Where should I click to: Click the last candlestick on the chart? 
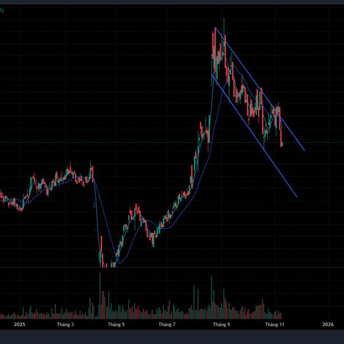tap(282, 144)
